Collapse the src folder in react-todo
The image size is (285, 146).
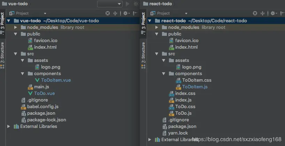pos(156,54)
